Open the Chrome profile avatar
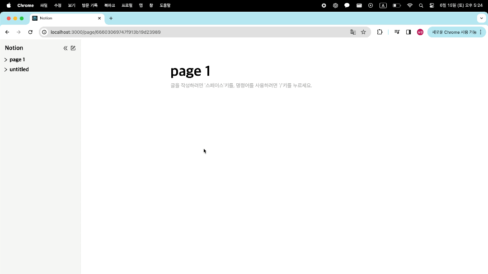Viewport: 488px width, 274px height. click(420, 32)
